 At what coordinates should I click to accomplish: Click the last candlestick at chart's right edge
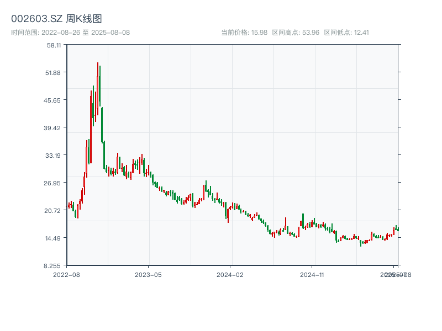coord(398,229)
